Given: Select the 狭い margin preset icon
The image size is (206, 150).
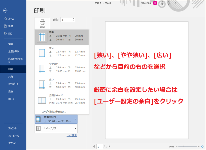Looking at the screenshot, I should (x=42, y=53).
